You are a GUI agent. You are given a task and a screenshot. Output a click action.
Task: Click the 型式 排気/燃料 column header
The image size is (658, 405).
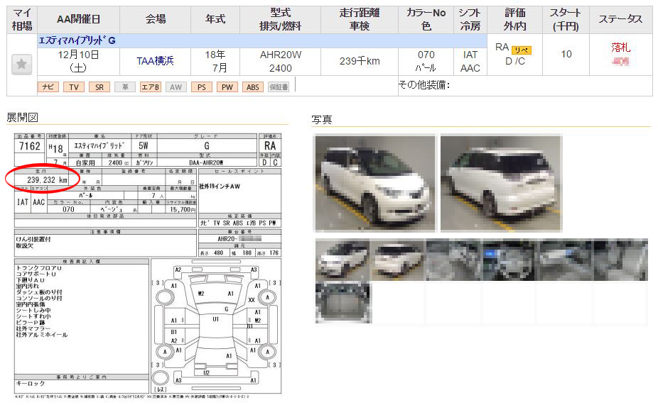[280, 19]
